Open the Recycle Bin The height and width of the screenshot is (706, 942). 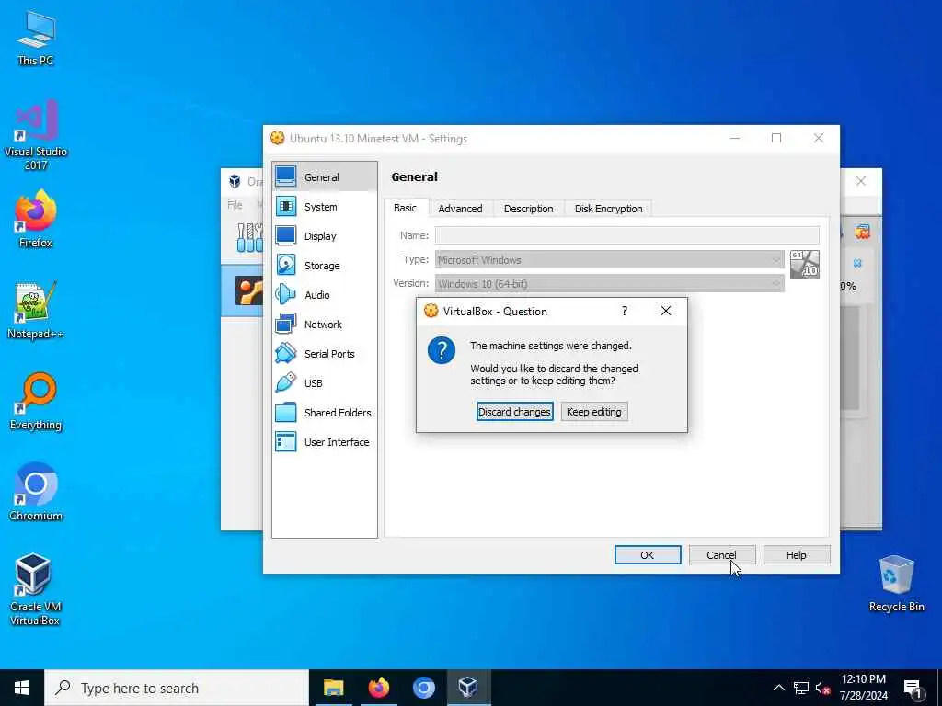tap(896, 584)
